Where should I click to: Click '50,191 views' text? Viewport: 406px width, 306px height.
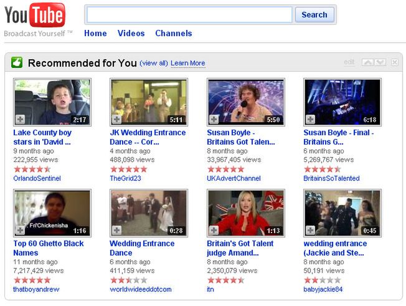point(324,270)
